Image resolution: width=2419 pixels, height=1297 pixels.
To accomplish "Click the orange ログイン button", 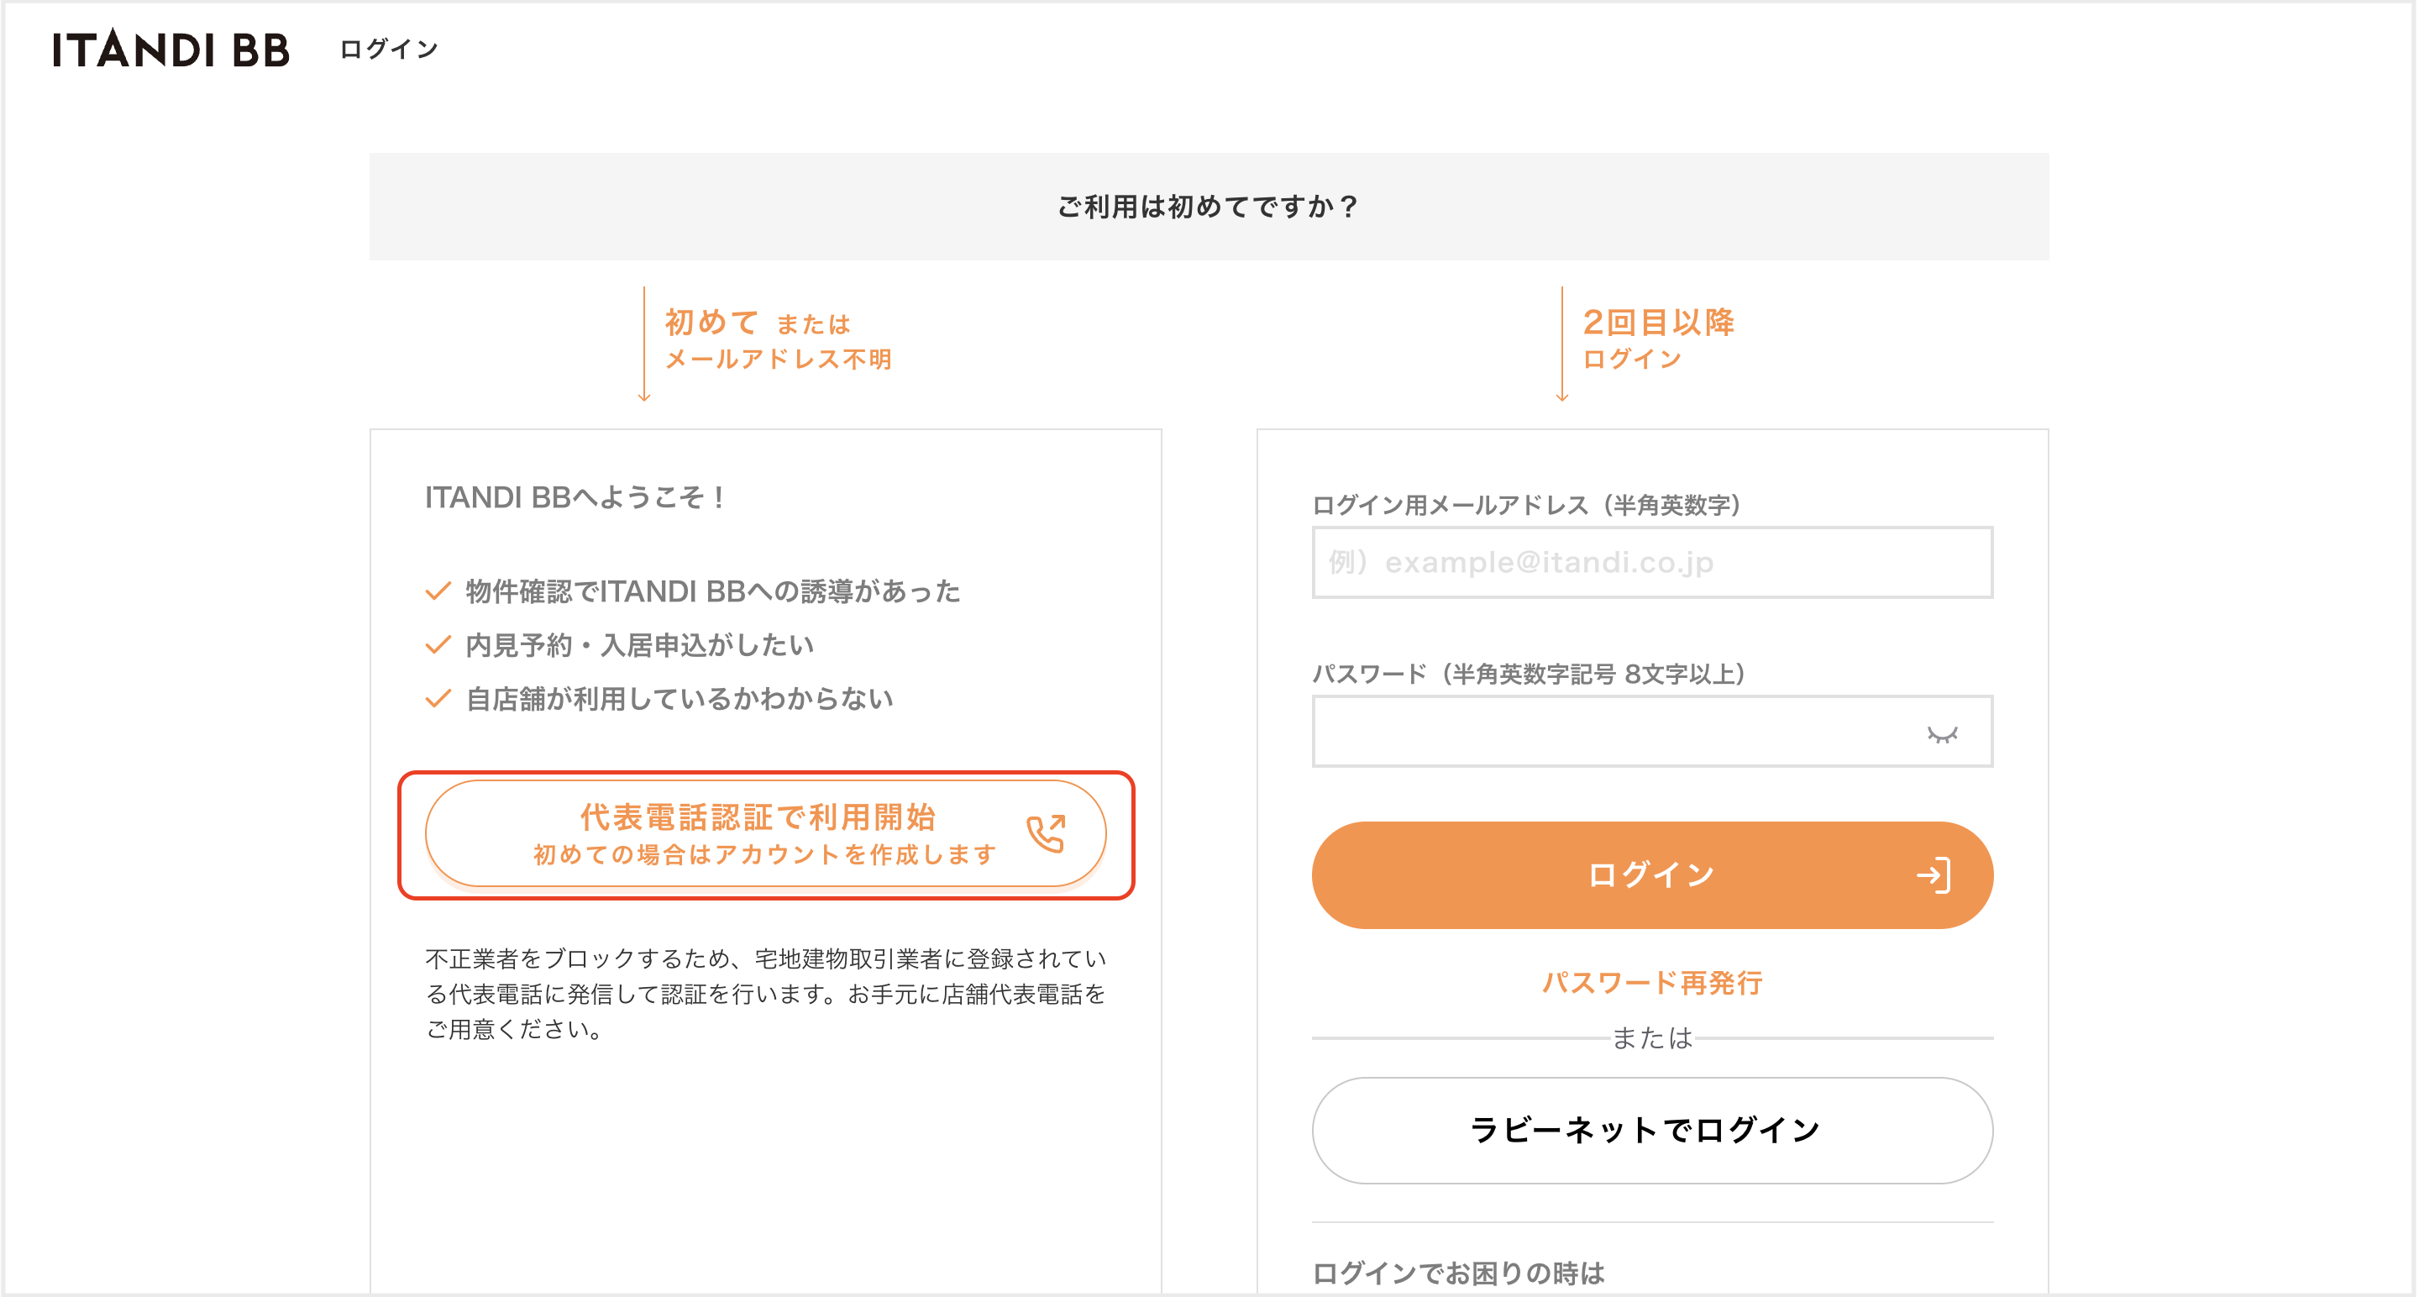I will (1652, 875).
